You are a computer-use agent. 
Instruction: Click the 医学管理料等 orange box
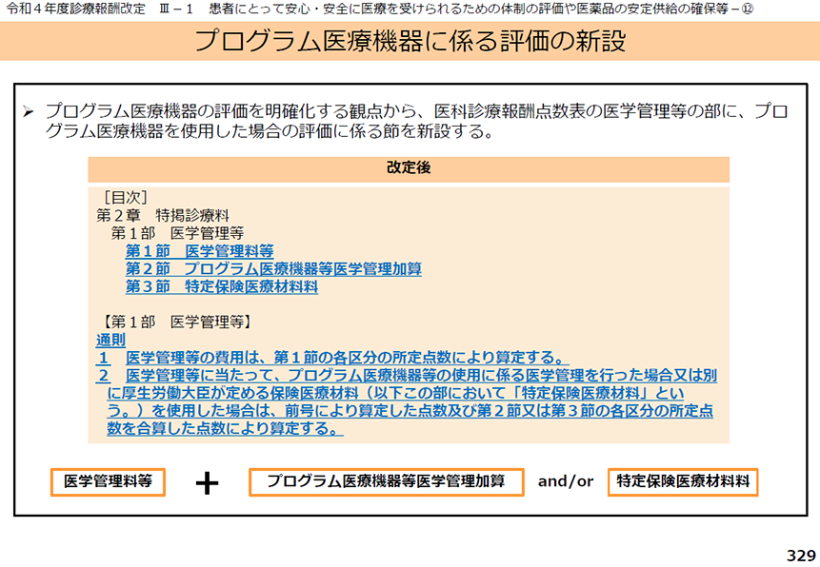point(108,481)
